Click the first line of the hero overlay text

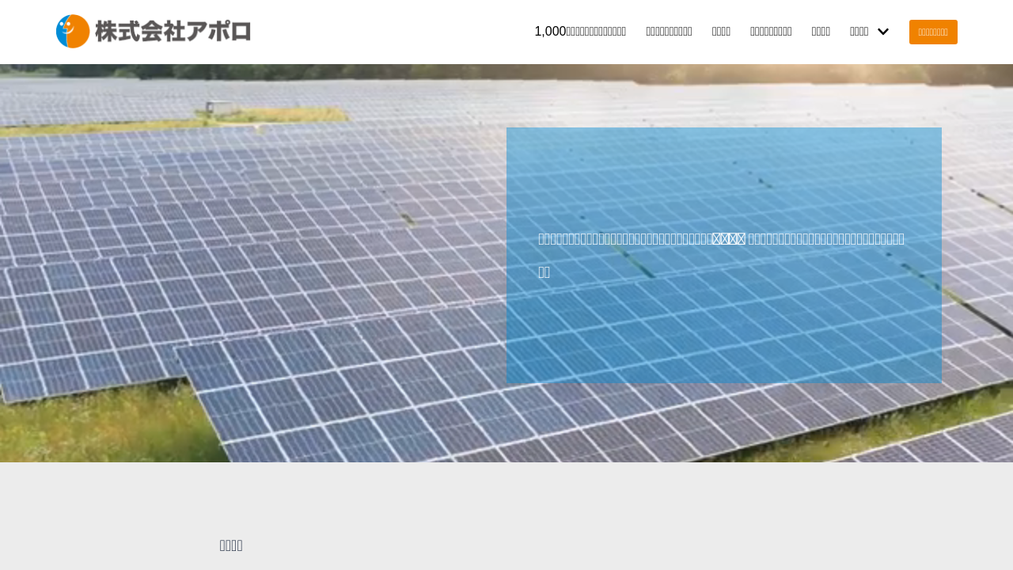(x=625, y=238)
